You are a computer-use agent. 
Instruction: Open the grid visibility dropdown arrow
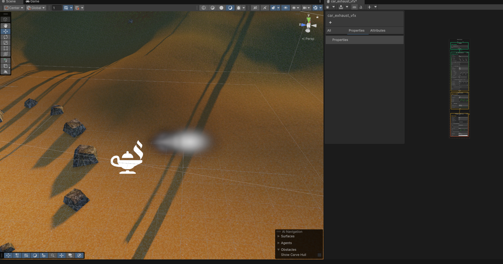tap(71, 8)
